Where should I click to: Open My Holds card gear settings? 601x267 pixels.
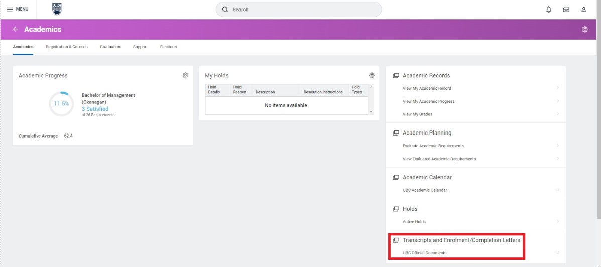372,75
